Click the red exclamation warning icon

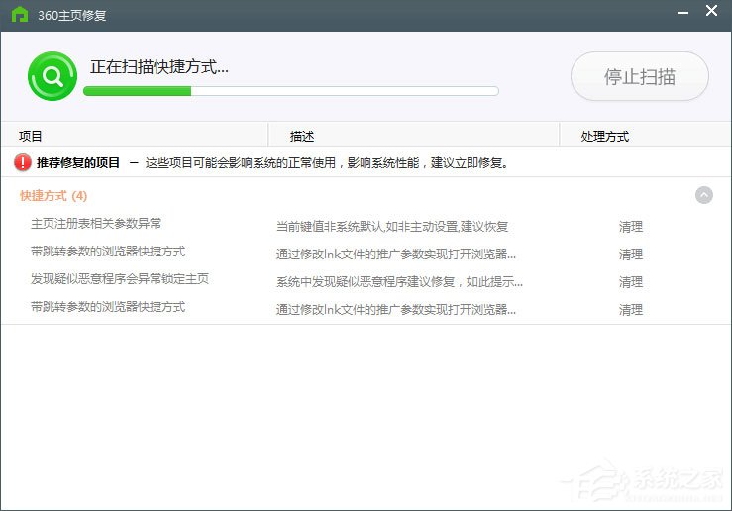click(x=23, y=162)
